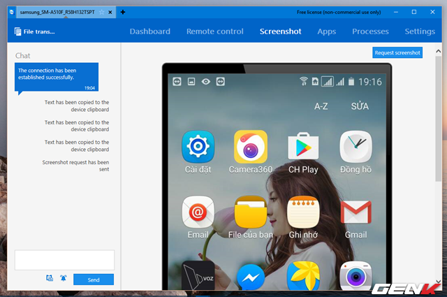The height and width of the screenshot is (297, 447).
Task: Open the yellow flower Gallery app icon
Action: pos(303,276)
